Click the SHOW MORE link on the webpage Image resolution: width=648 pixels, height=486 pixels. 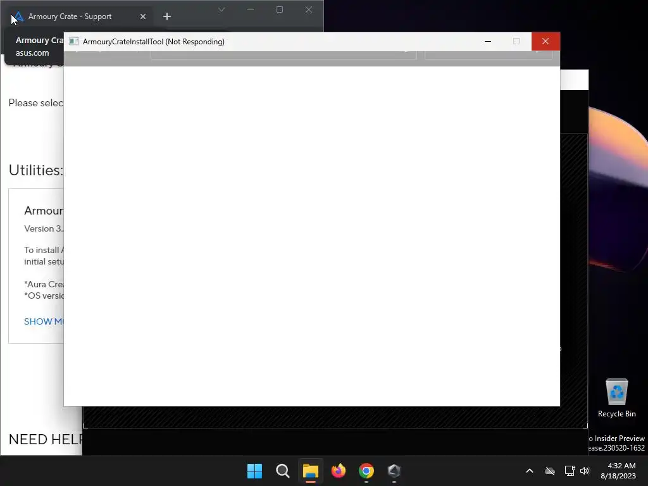click(44, 321)
